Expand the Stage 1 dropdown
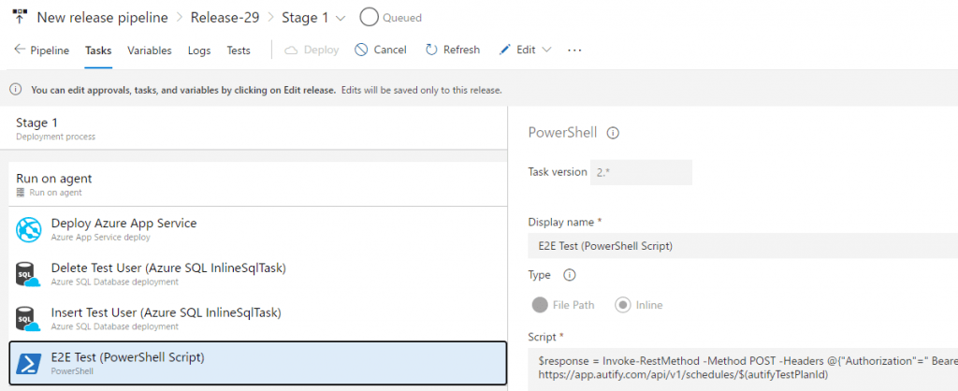 pyautogui.click(x=341, y=19)
